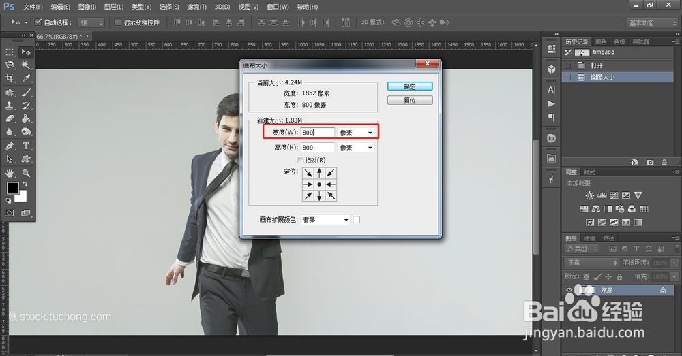Select 图像大小 history state

(618, 77)
